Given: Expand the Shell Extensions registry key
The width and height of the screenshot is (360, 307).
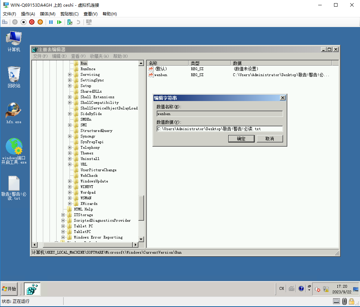Looking at the screenshot, I should [70, 97].
